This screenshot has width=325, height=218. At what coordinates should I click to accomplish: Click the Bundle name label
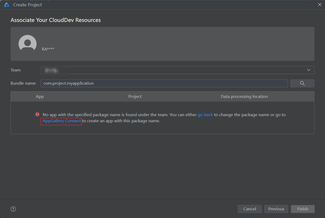click(x=23, y=83)
